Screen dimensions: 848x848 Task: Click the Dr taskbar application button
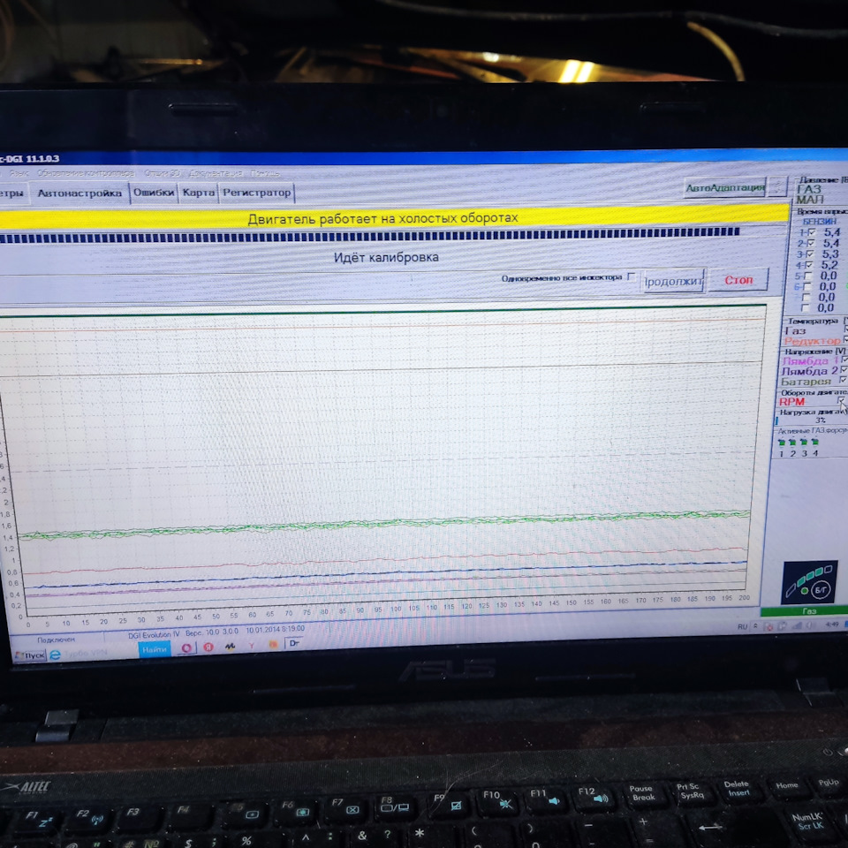click(294, 644)
